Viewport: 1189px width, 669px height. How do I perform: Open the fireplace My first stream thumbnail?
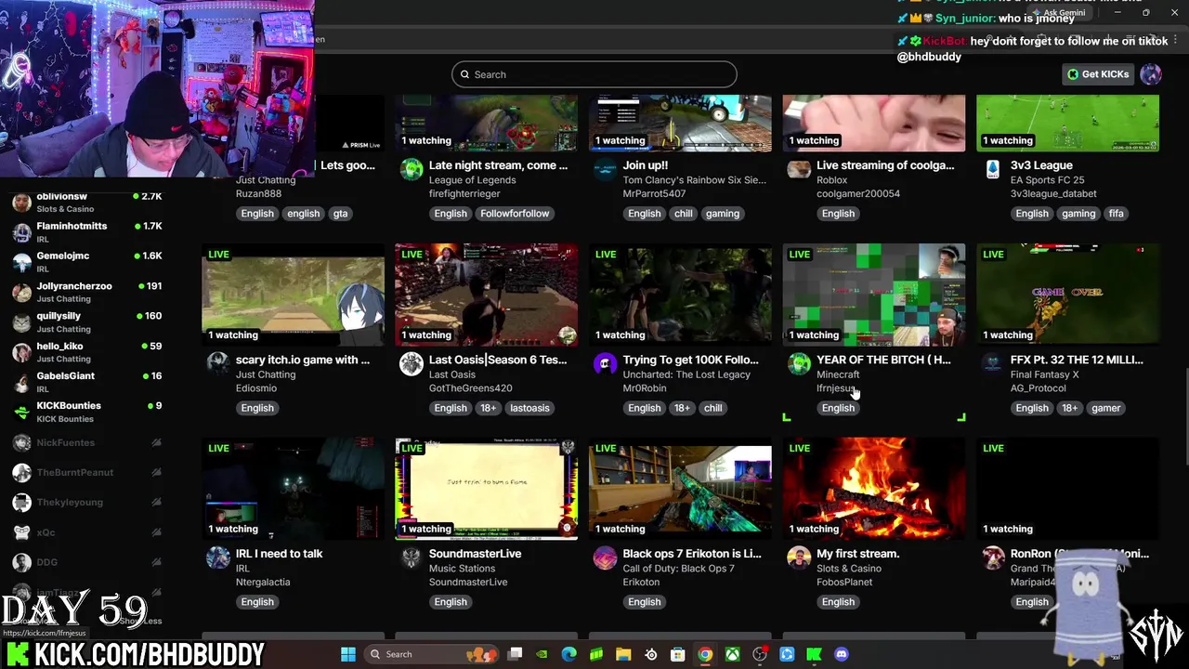pos(873,489)
